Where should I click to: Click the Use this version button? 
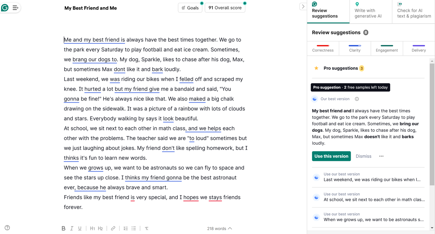pyautogui.click(x=331, y=156)
